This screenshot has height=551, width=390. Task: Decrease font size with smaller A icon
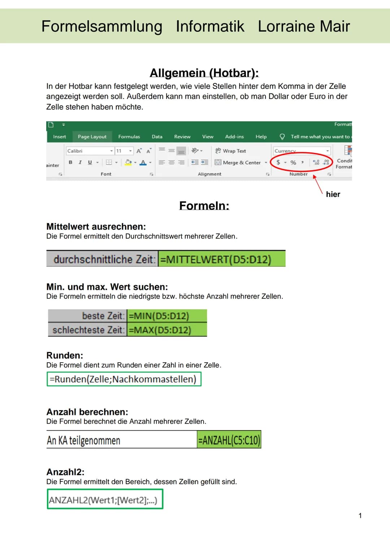(148, 151)
